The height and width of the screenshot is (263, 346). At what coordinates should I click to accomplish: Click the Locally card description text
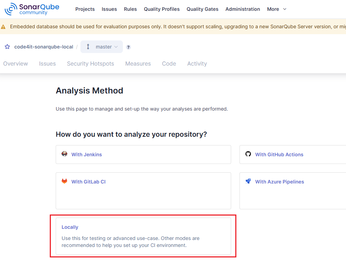click(131, 242)
